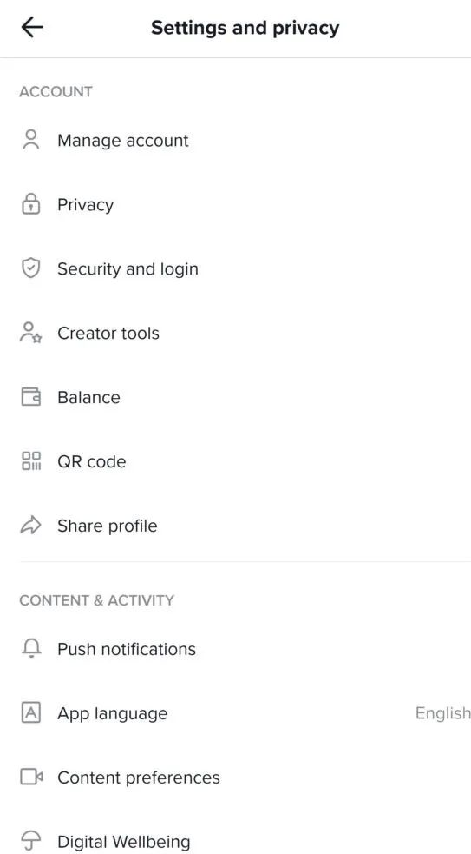Select Creator tools option
The height and width of the screenshot is (854, 471).
(x=236, y=333)
